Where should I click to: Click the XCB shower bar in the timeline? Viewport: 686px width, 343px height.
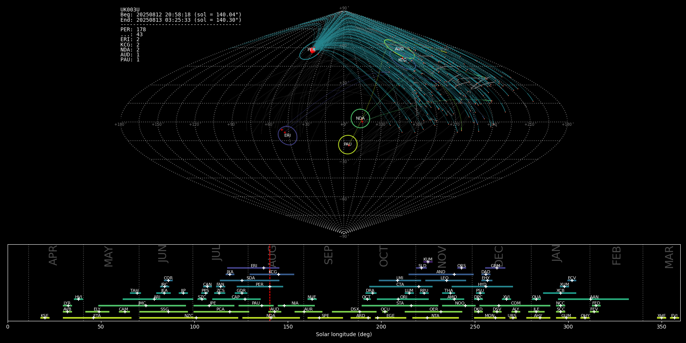(559, 293)
